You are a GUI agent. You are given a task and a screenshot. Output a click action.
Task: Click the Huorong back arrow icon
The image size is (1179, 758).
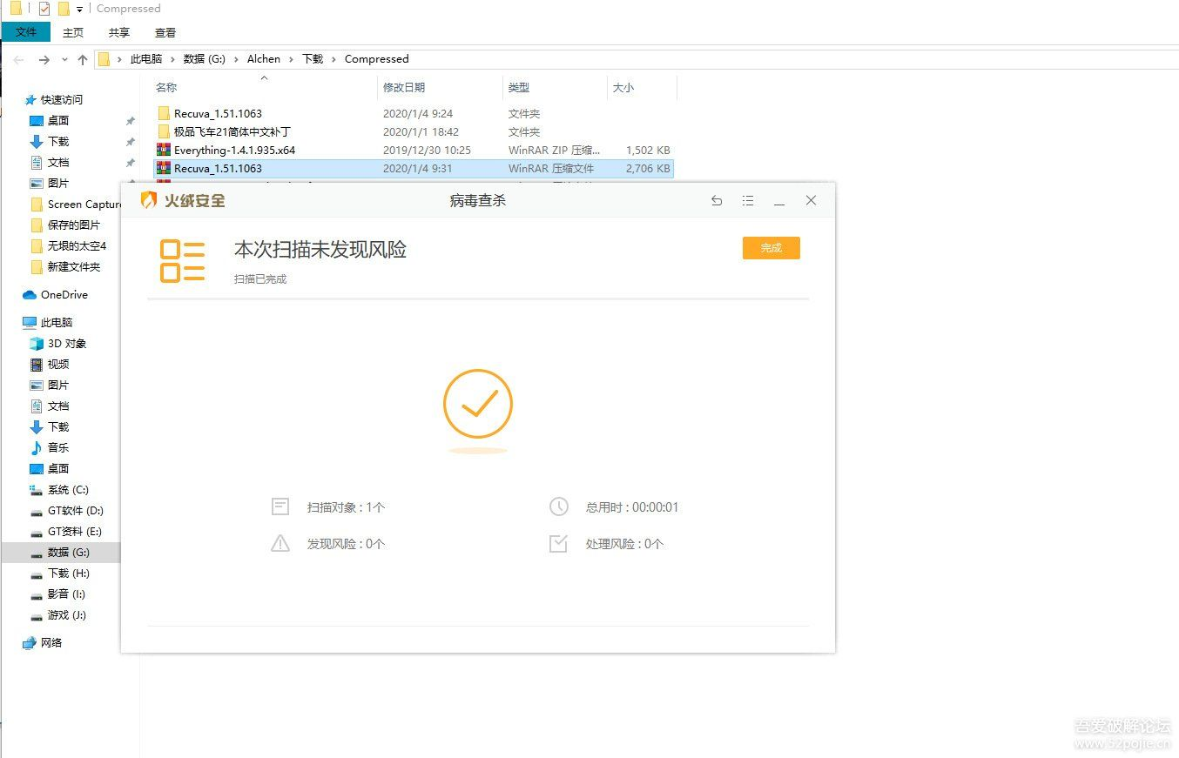[717, 200]
